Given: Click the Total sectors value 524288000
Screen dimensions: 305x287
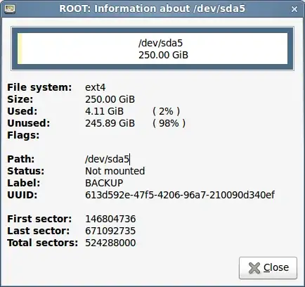Looking at the screenshot, I should pyautogui.click(x=110, y=243).
